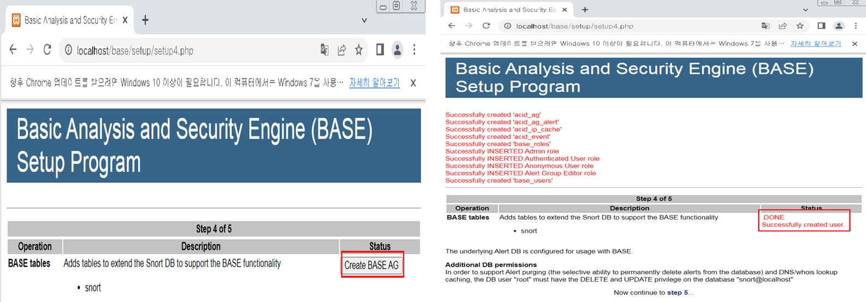866x302 pixels.
Task: Click Create BASE AG button in left window
Action: point(372,265)
